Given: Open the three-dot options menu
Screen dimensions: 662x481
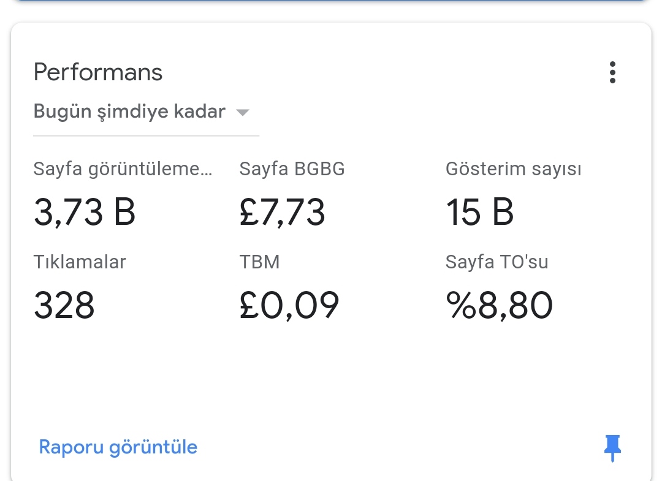Looking at the screenshot, I should click(x=612, y=72).
